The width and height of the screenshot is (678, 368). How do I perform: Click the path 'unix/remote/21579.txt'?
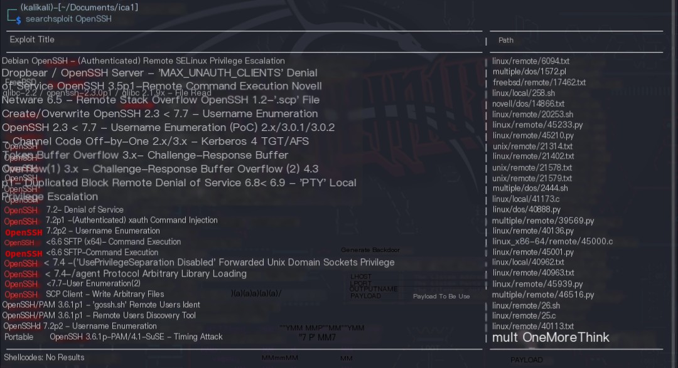(x=532, y=179)
